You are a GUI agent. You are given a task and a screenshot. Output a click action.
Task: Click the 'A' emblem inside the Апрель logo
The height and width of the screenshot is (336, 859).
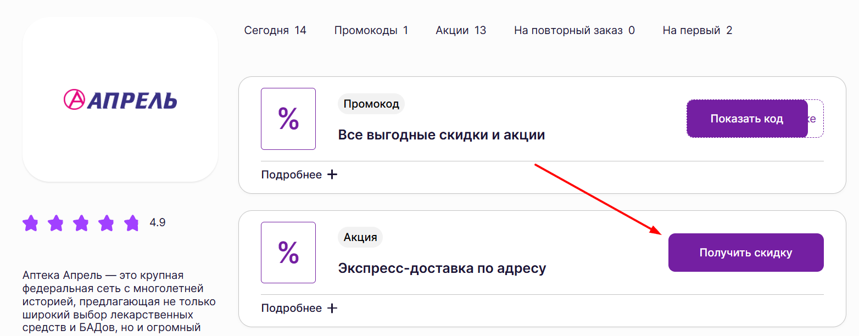pyautogui.click(x=74, y=100)
